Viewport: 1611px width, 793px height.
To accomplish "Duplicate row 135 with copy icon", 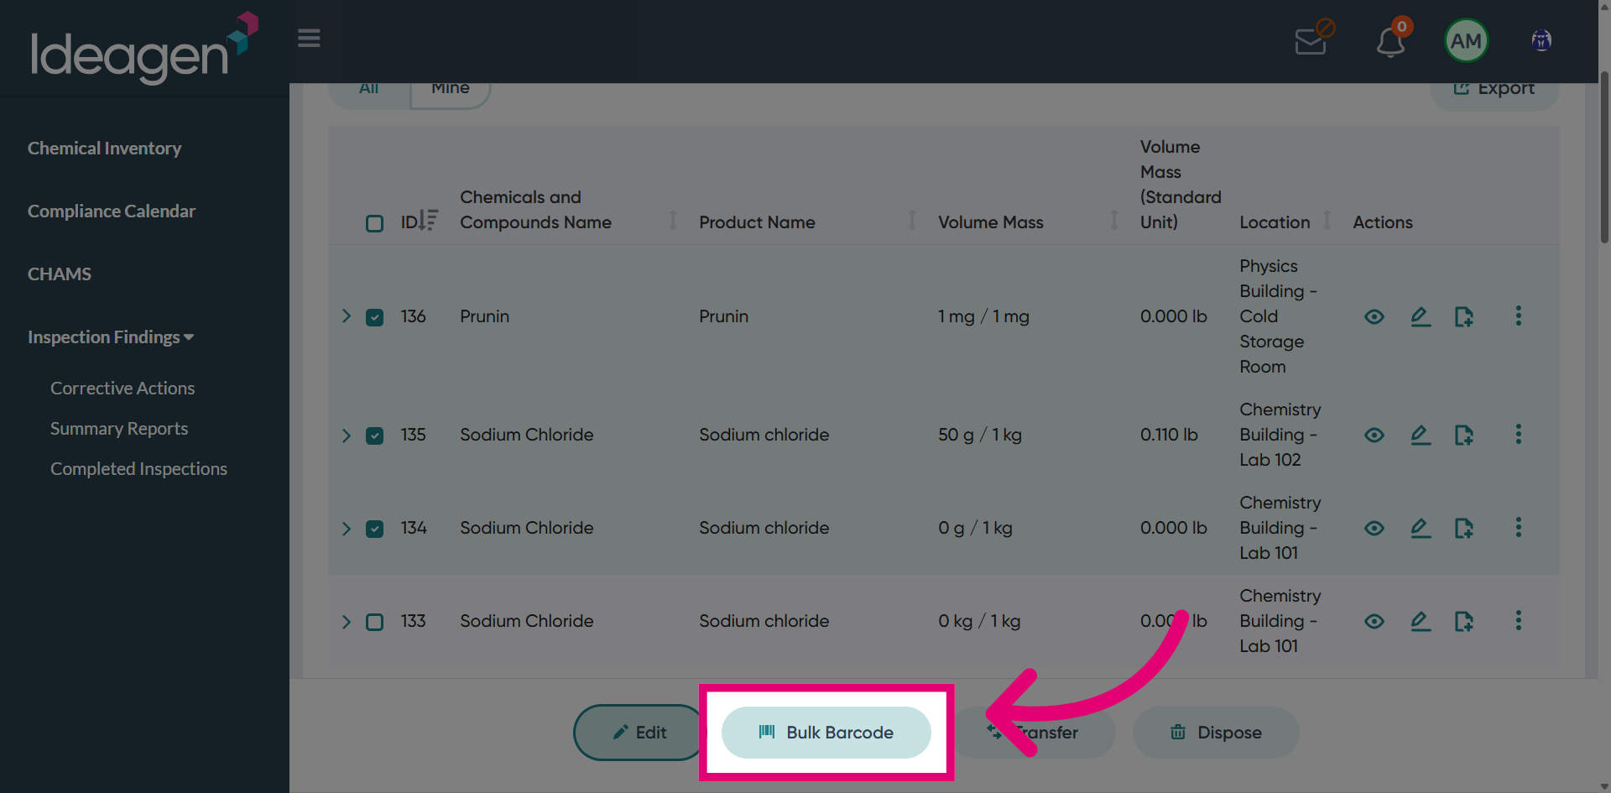I will pos(1464,435).
